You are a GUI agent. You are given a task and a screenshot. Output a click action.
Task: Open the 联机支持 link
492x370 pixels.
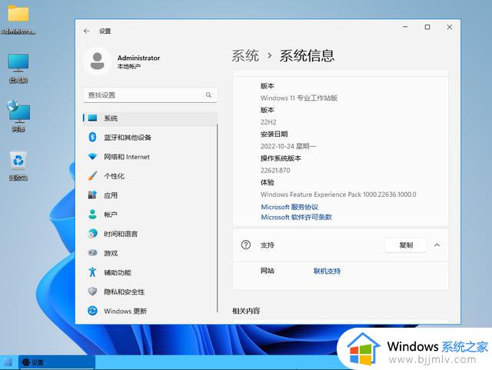pyautogui.click(x=327, y=271)
